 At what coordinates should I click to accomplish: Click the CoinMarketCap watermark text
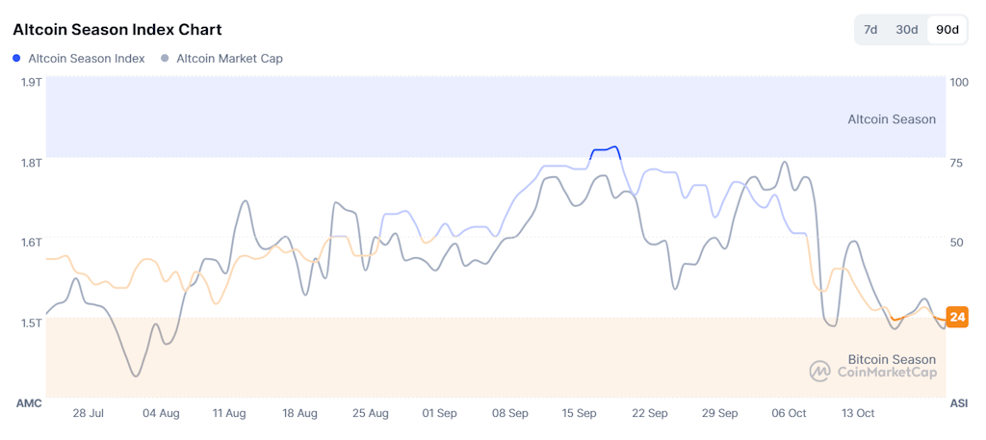pyautogui.click(x=887, y=373)
